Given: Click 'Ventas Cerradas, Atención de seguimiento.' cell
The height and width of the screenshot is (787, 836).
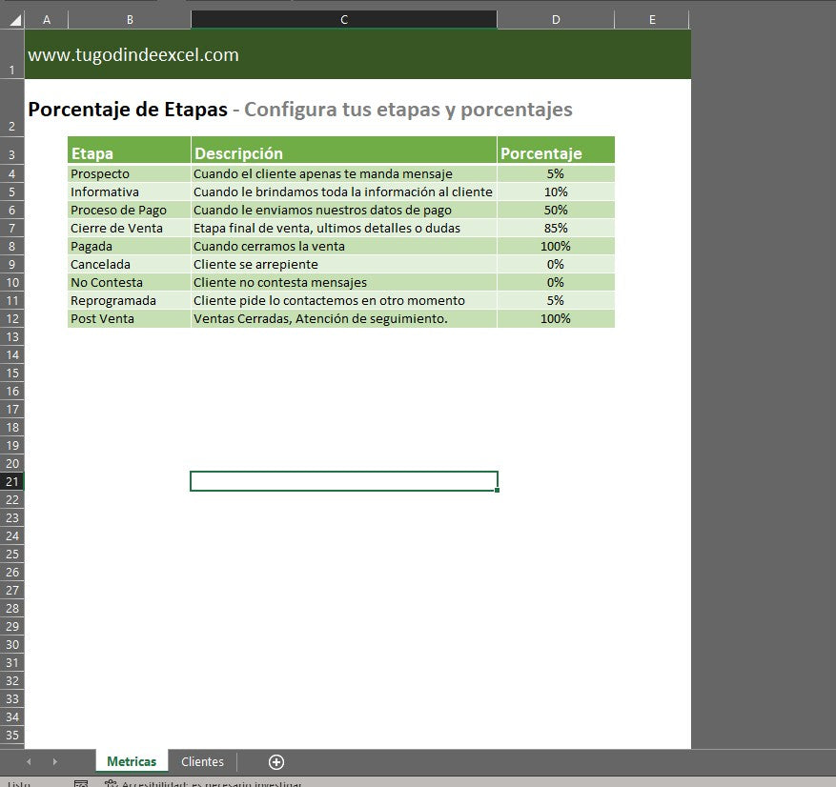Looking at the screenshot, I should [x=344, y=318].
